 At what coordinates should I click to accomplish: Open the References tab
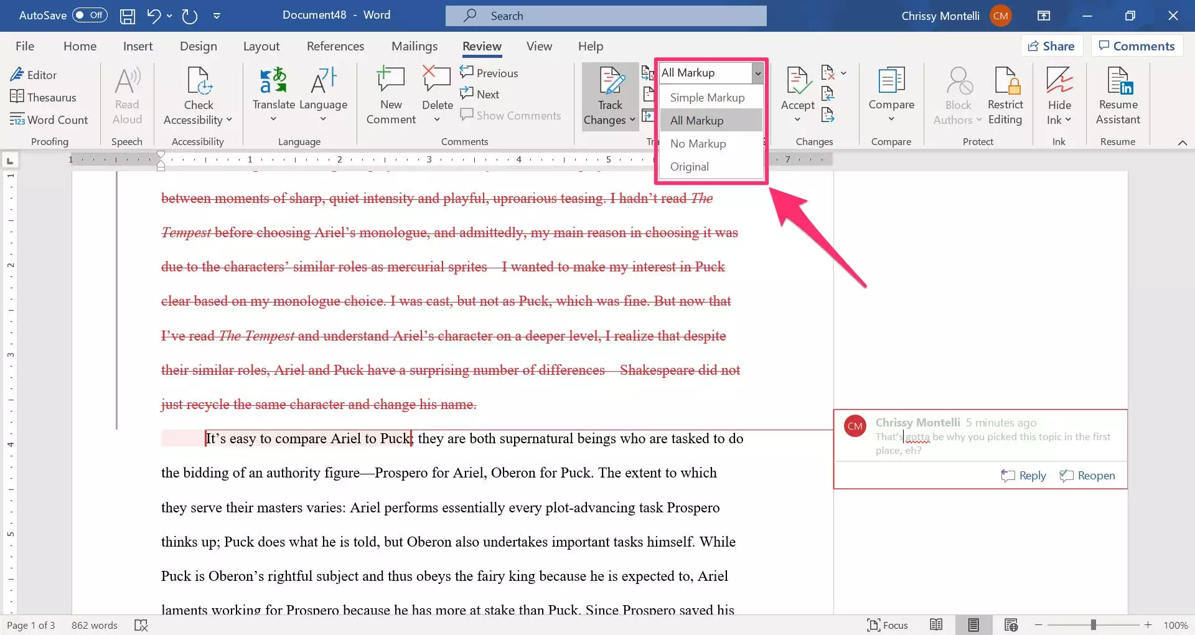(x=335, y=46)
